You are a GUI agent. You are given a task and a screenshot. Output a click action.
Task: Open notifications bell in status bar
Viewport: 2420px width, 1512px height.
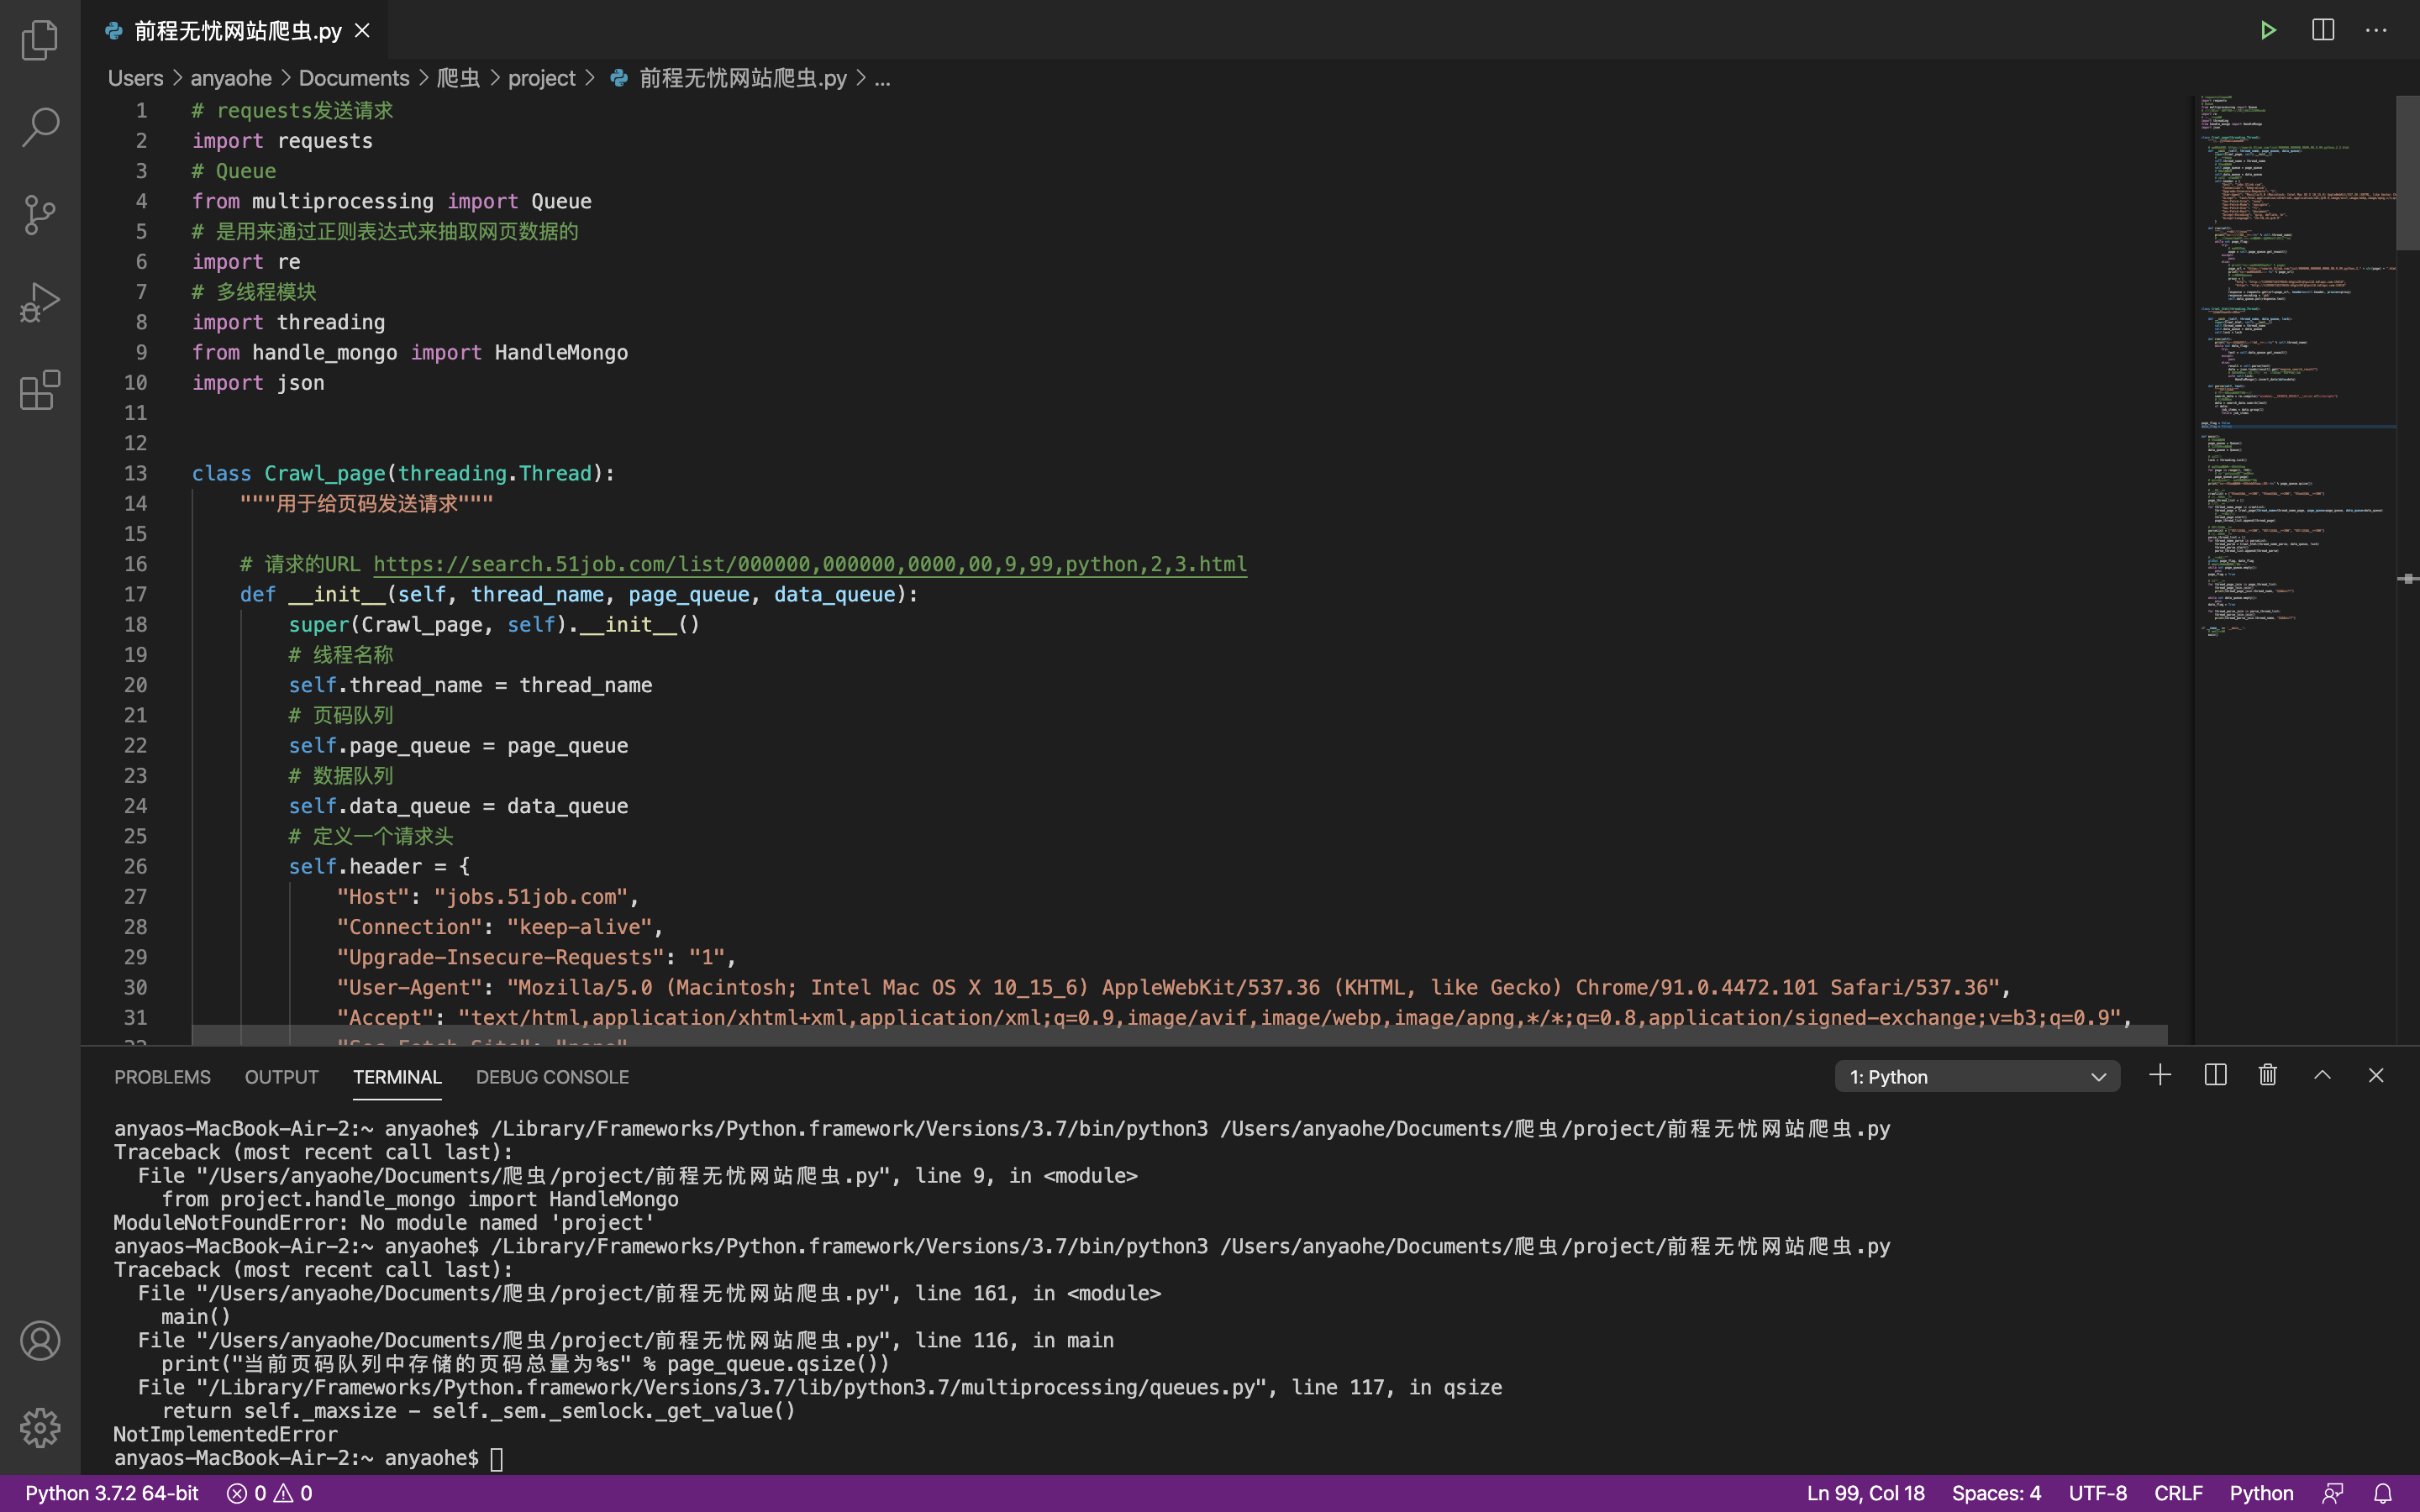point(2383,1493)
